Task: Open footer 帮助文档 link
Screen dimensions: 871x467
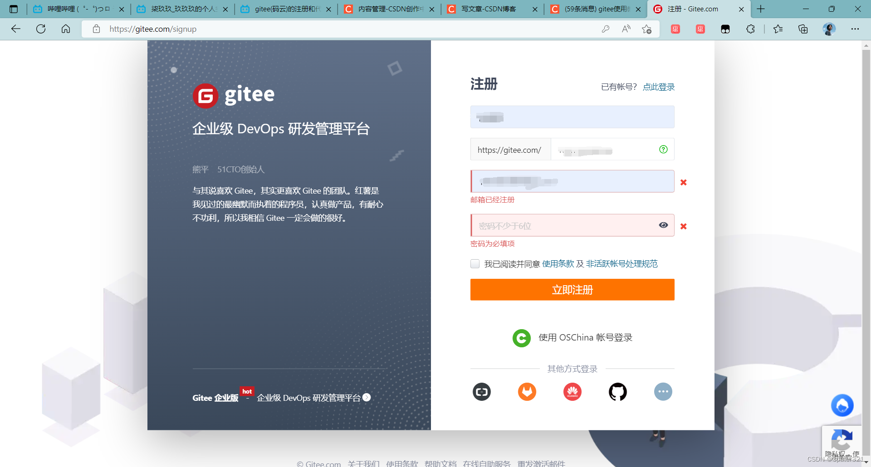Action: 440,463
